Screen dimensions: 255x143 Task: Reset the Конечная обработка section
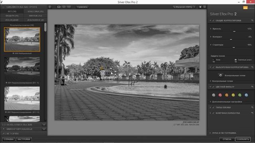click(252, 113)
